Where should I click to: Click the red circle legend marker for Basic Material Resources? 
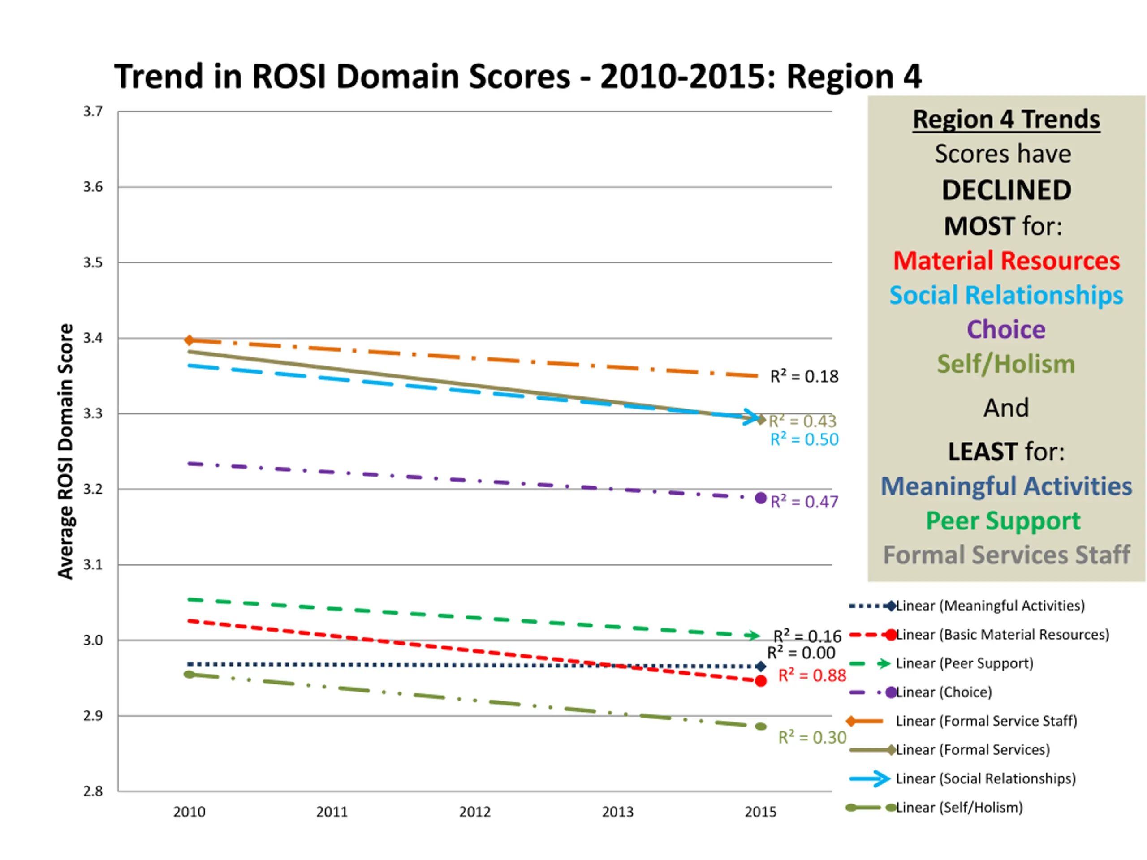click(891, 635)
